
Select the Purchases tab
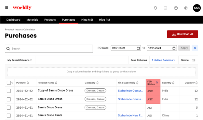click(x=69, y=20)
